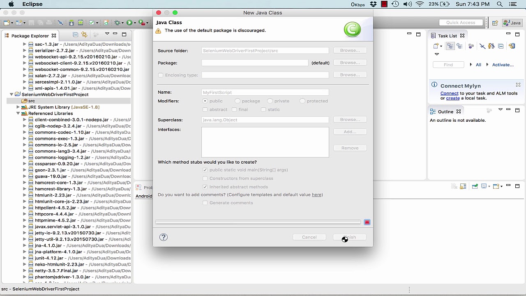This screenshot has width=526, height=296.
Task: Toggle the Generate comments checkbox
Action: tap(205, 203)
